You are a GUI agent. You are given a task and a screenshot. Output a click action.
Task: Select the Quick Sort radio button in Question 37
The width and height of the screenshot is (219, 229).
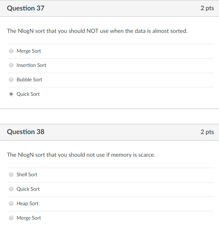tap(11, 94)
